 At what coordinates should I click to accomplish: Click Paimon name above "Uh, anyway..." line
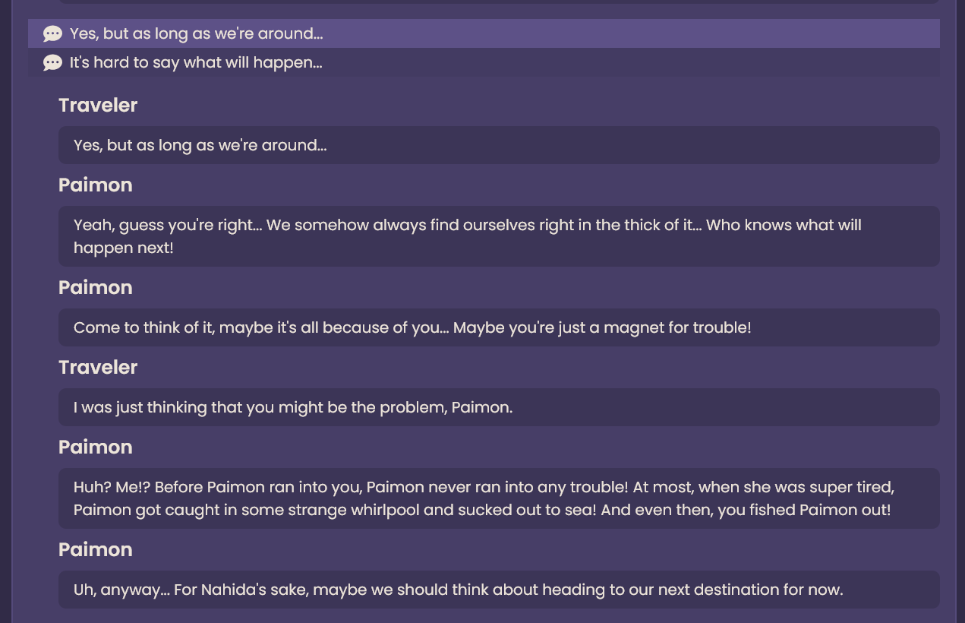[96, 549]
